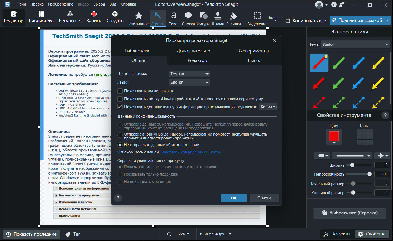The height and width of the screenshot is (241, 393).
Task: Select the Разрешите TechSmith персонализировать radio option
Action: coord(120,125)
